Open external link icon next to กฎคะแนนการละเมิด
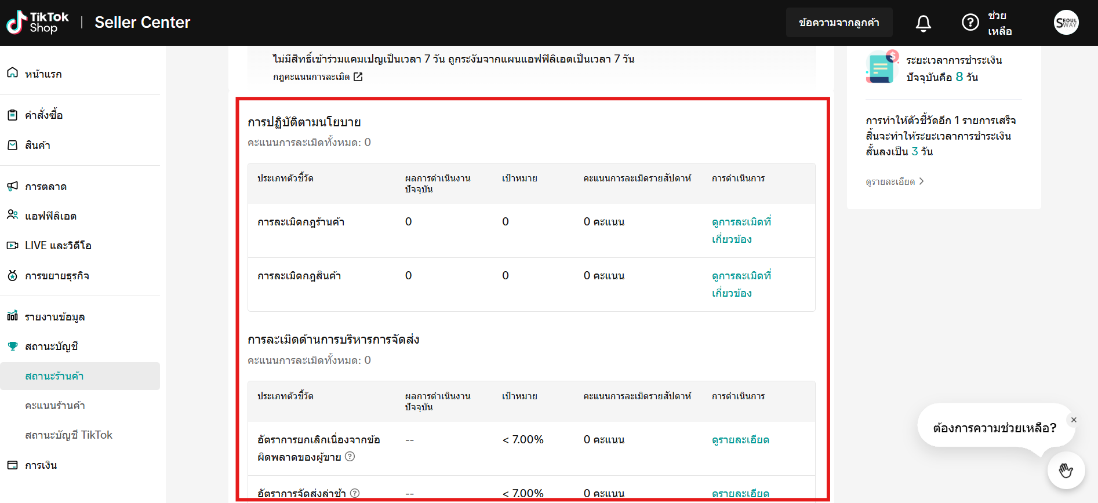Image resolution: width=1098 pixels, height=503 pixels. pos(358,77)
